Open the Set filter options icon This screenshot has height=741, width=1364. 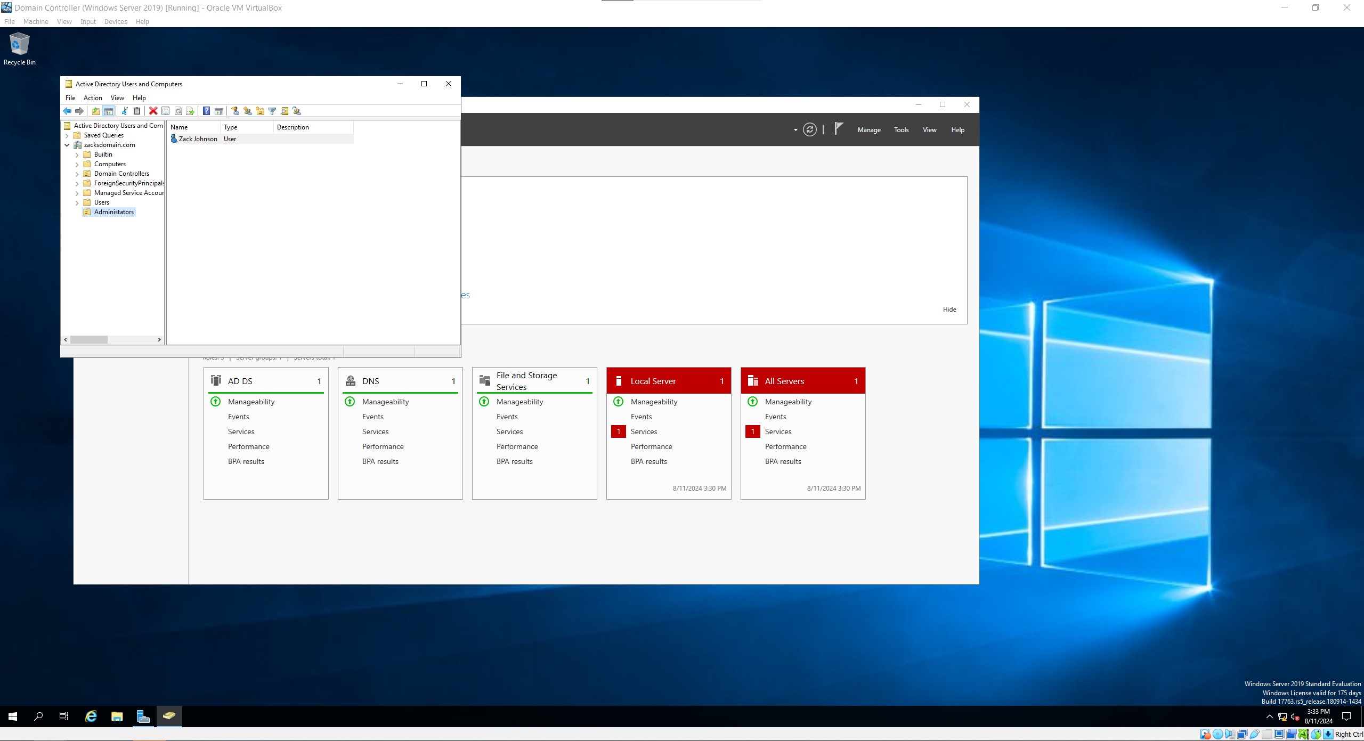tap(272, 111)
